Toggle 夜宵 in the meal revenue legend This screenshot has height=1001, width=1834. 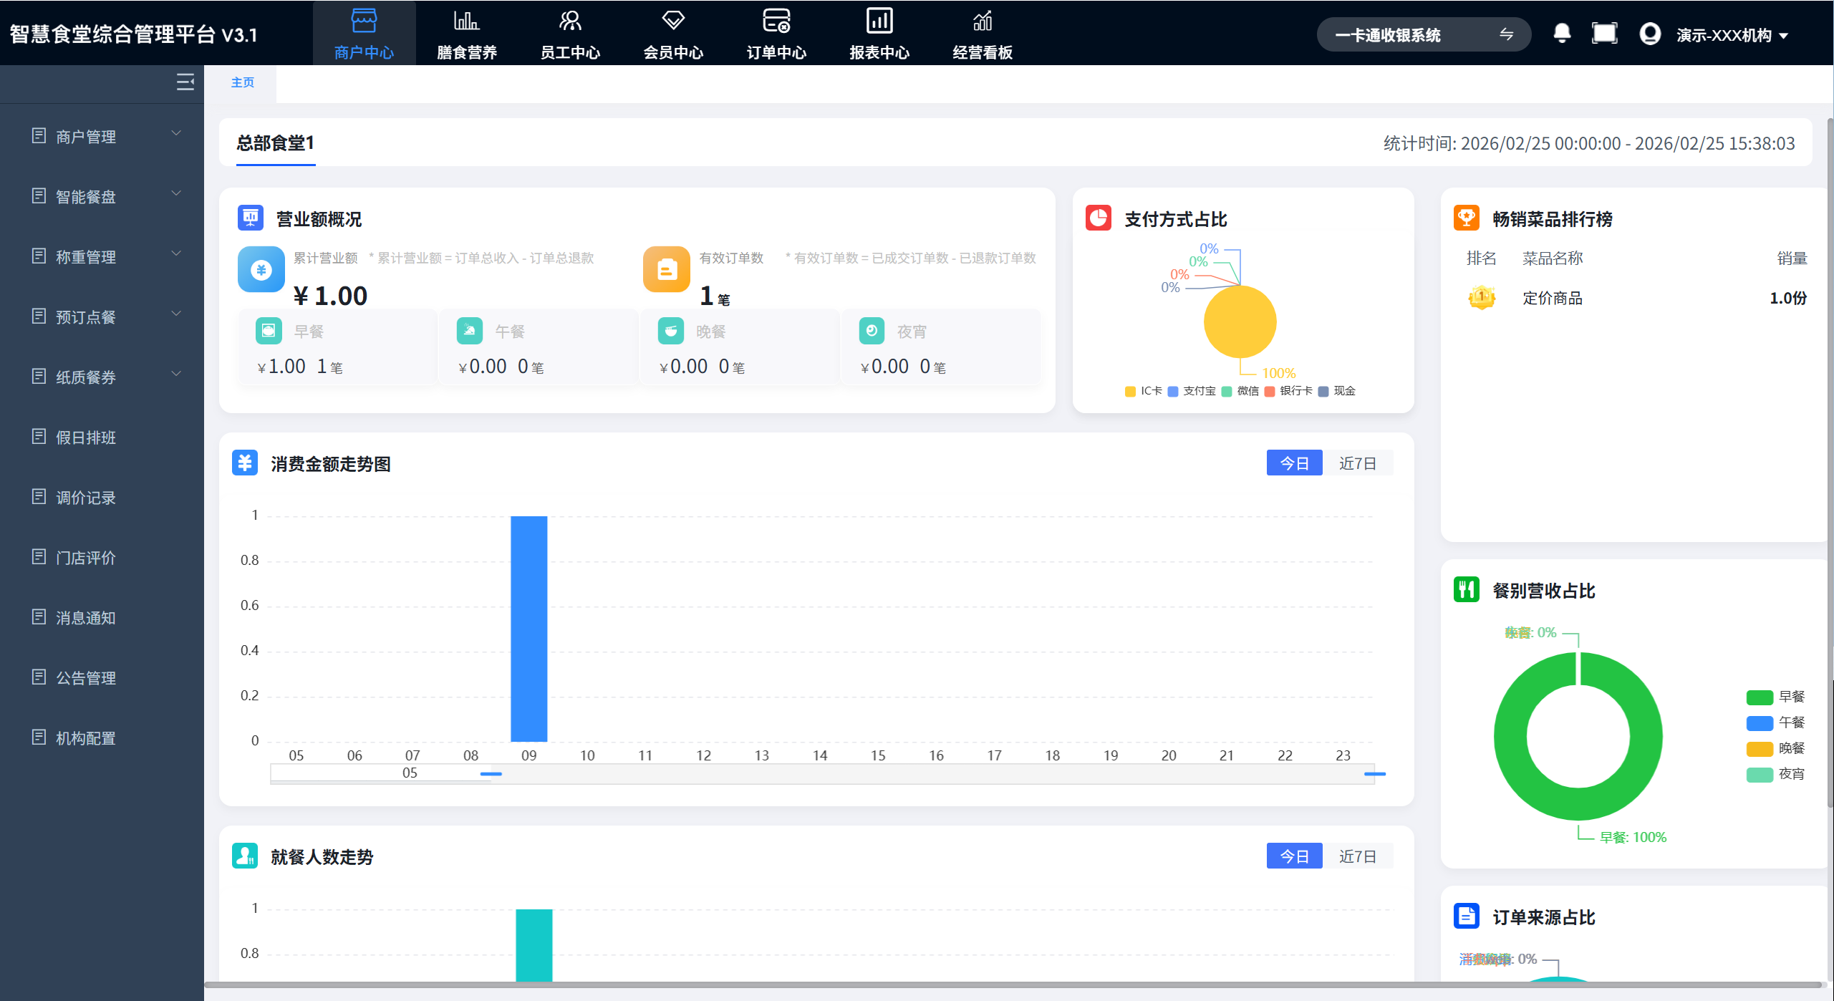tap(1775, 774)
